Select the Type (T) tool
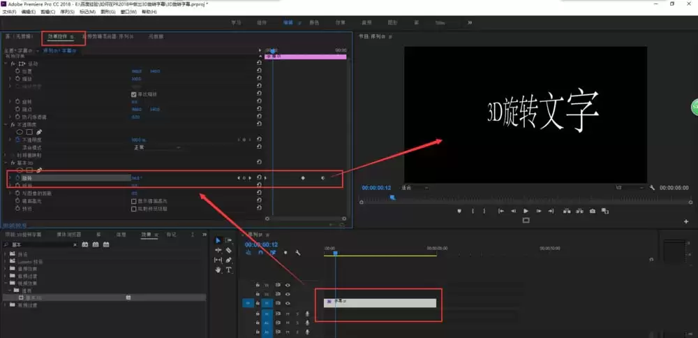Viewport: 698px width, 338px height. [x=228, y=270]
